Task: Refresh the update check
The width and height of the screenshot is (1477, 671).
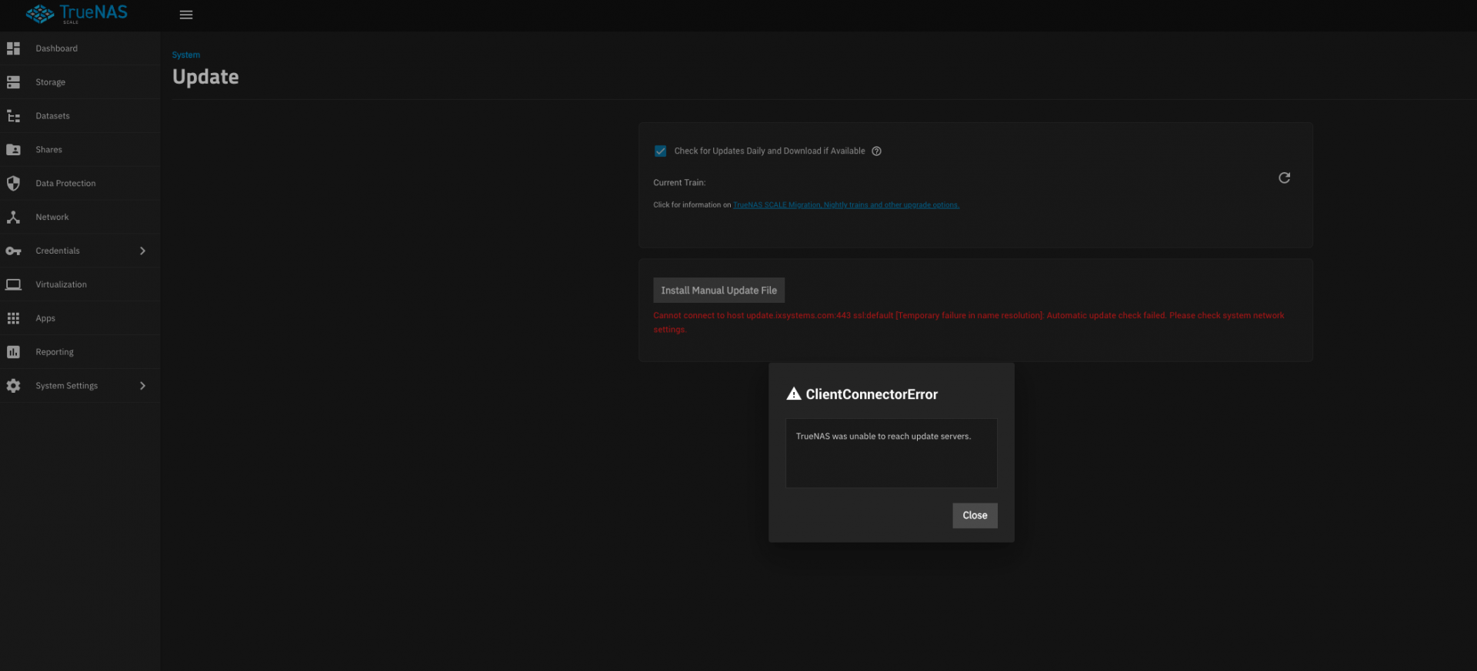Action: (1284, 178)
